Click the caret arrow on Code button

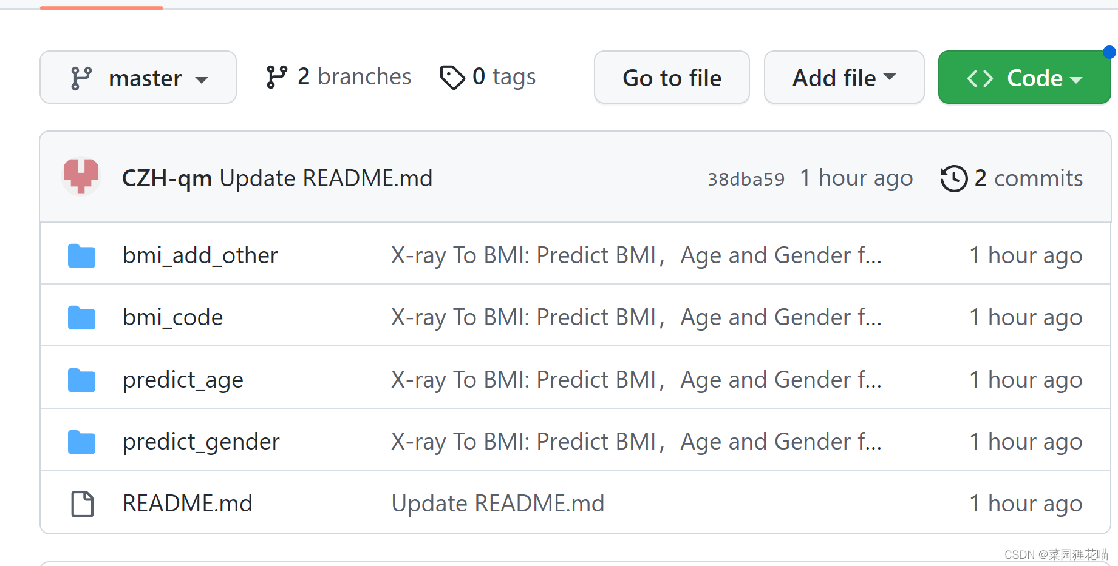pos(1076,80)
